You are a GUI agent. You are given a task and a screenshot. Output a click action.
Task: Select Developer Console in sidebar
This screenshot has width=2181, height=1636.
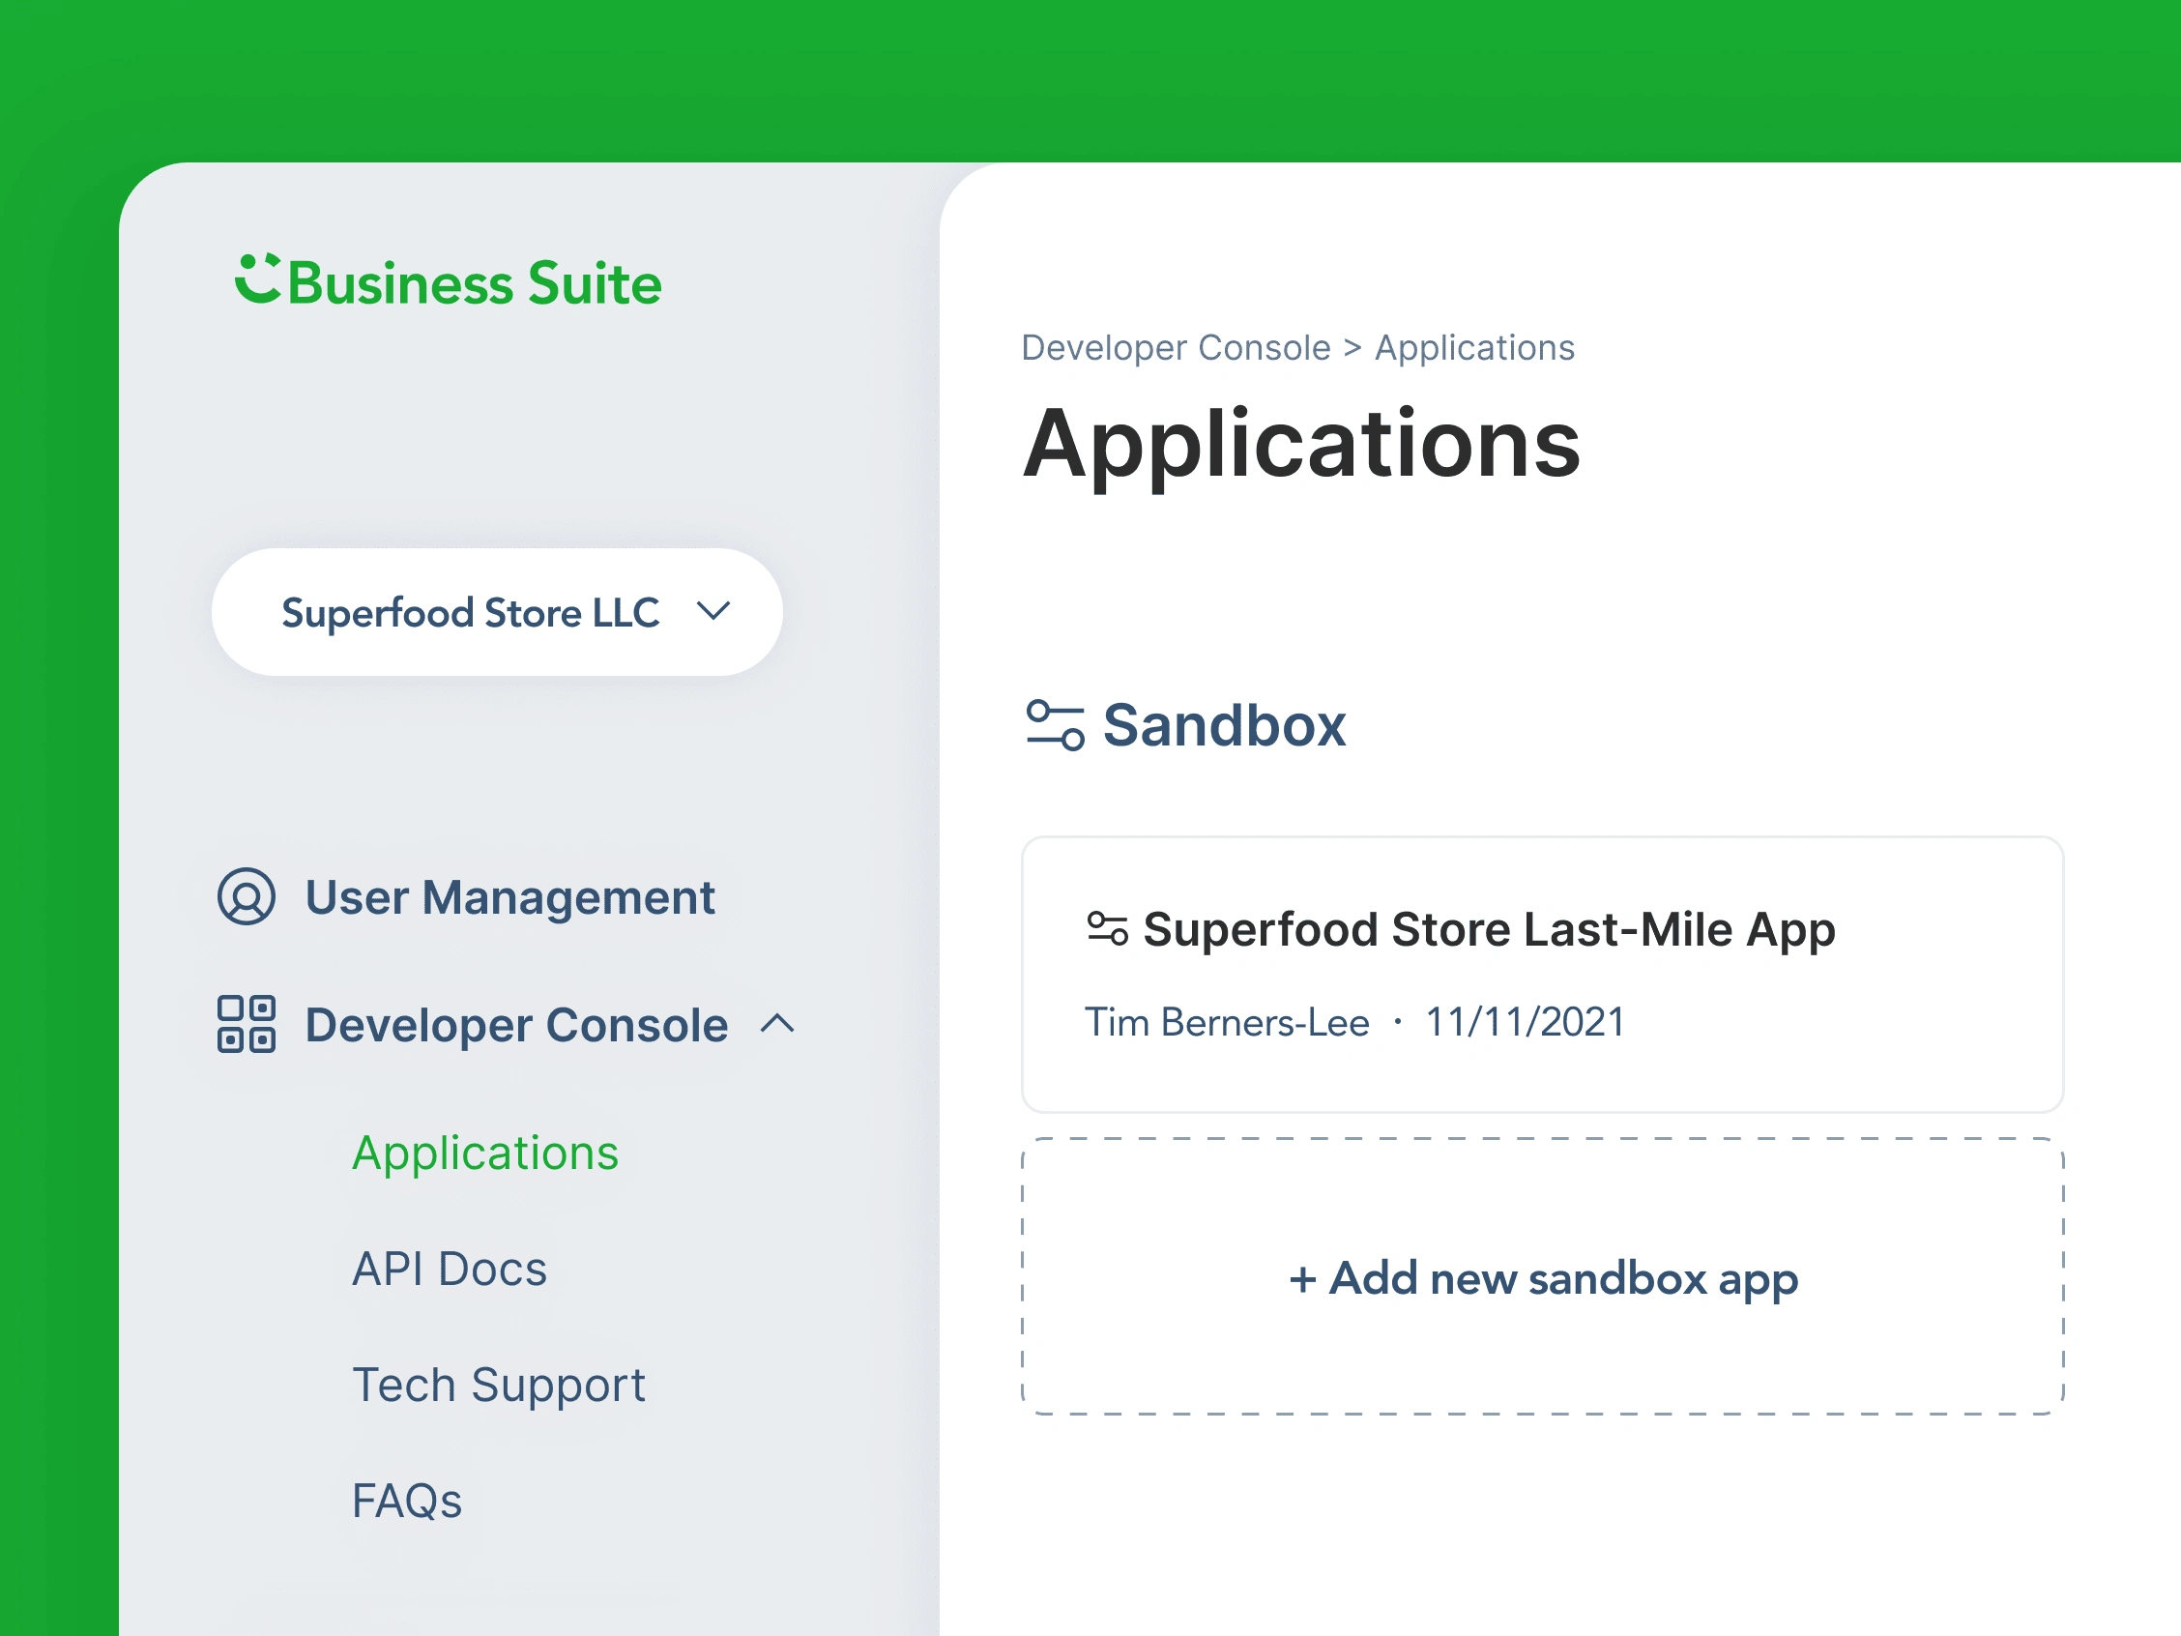point(515,1025)
